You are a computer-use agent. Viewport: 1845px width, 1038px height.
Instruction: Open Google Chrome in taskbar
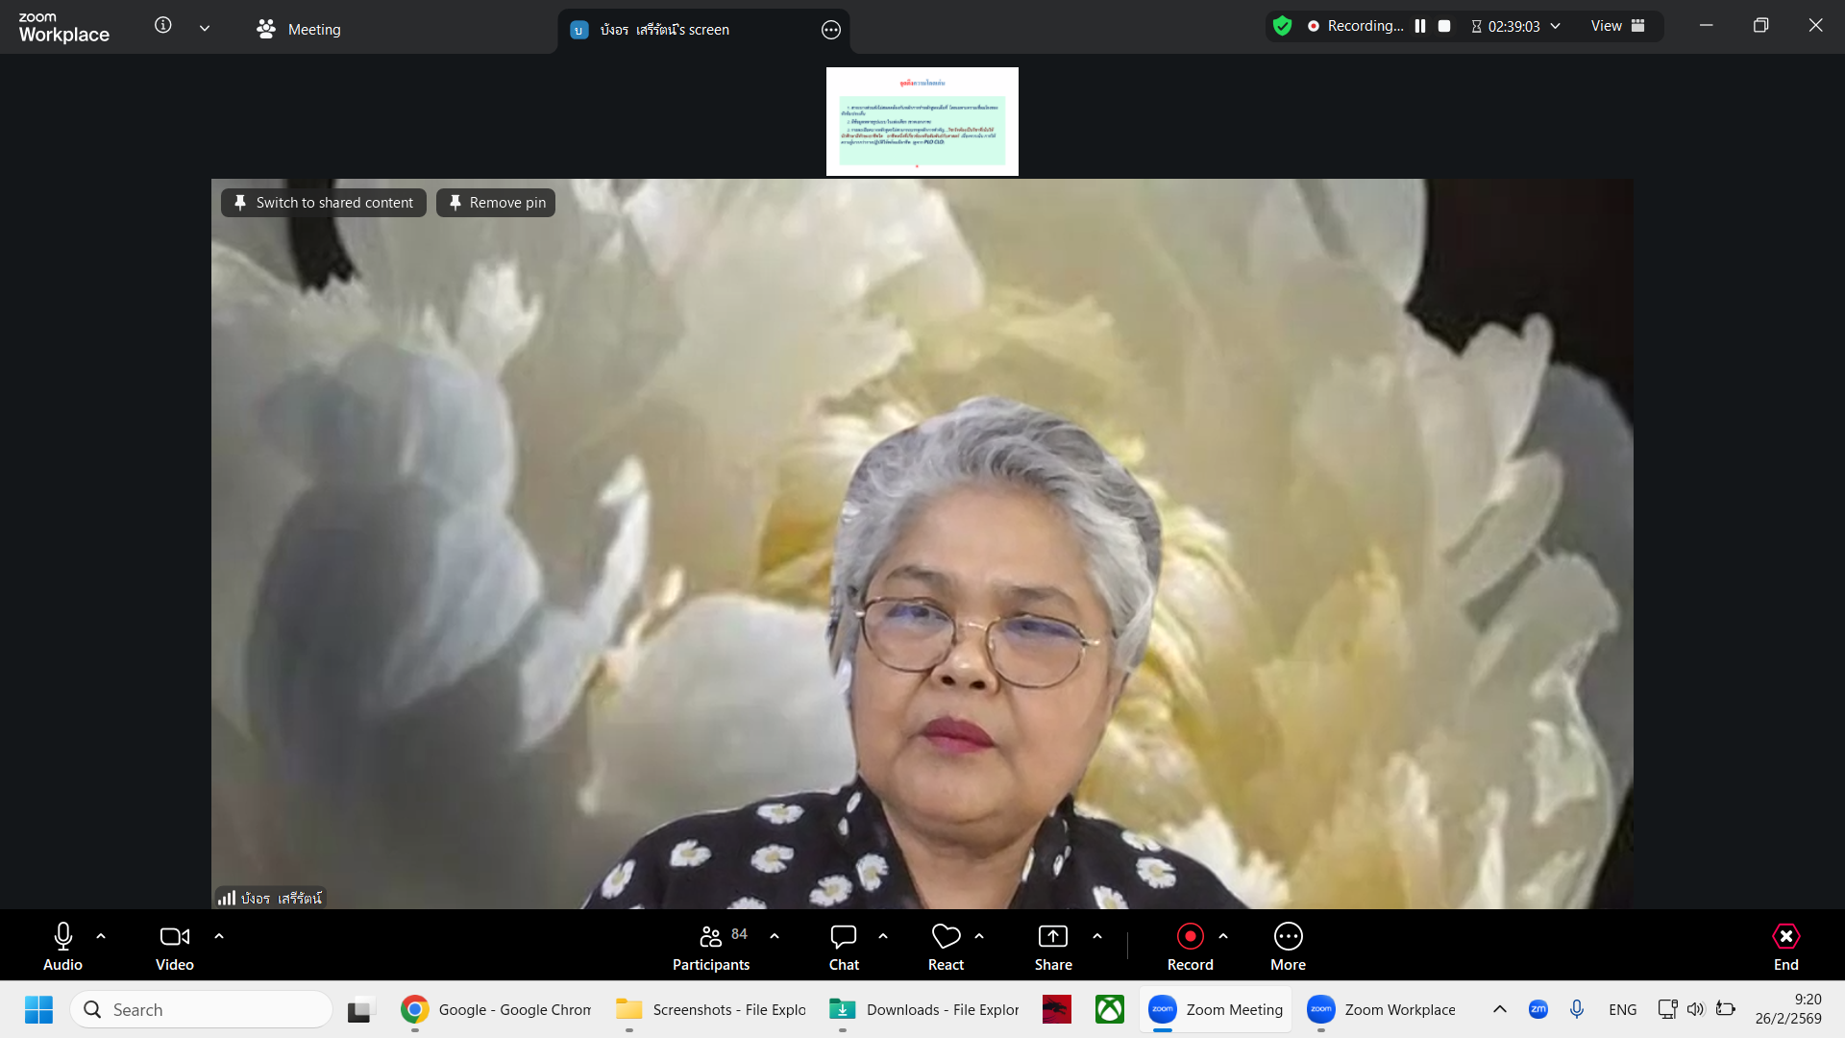coord(496,1009)
